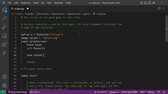This screenshot has height=94, width=168.
Task: Open the Extensions view
Action: (x=4, y=44)
